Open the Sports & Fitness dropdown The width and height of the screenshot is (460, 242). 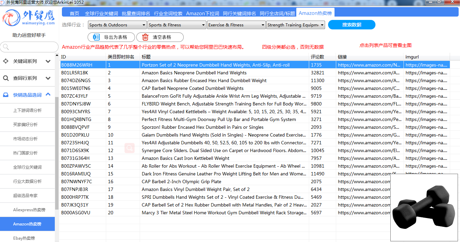pos(177,25)
